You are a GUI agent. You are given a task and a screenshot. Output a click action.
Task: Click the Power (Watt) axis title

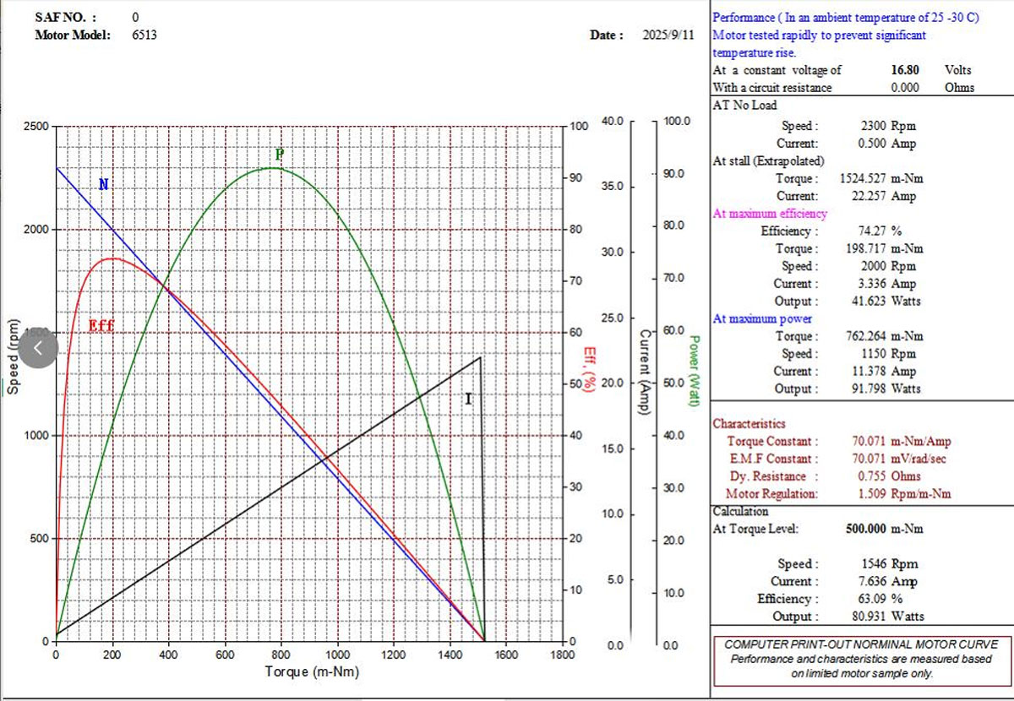[x=693, y=371]
